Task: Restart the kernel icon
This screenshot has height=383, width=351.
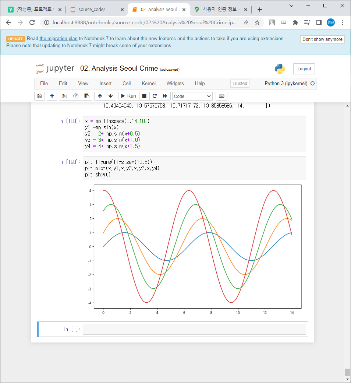Action: point(155,96)
